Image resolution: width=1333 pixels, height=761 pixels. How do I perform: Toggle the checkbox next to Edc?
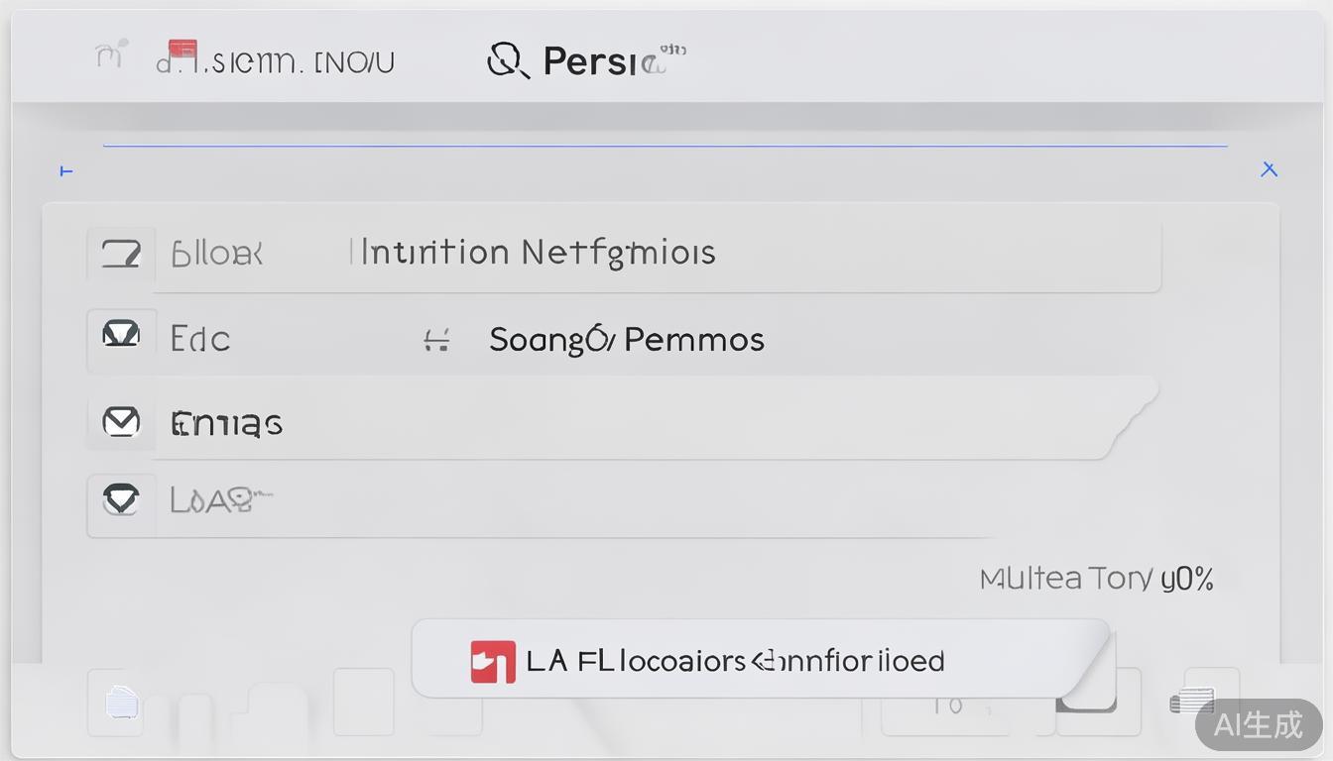click(x=121, y=337)
